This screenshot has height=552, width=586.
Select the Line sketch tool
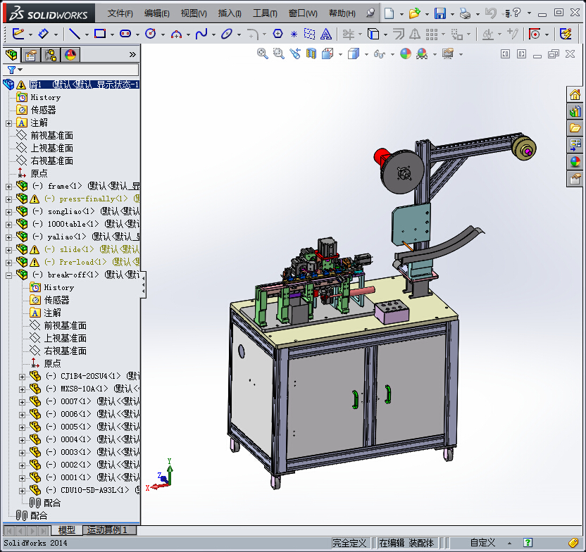(x=75, y=34)
